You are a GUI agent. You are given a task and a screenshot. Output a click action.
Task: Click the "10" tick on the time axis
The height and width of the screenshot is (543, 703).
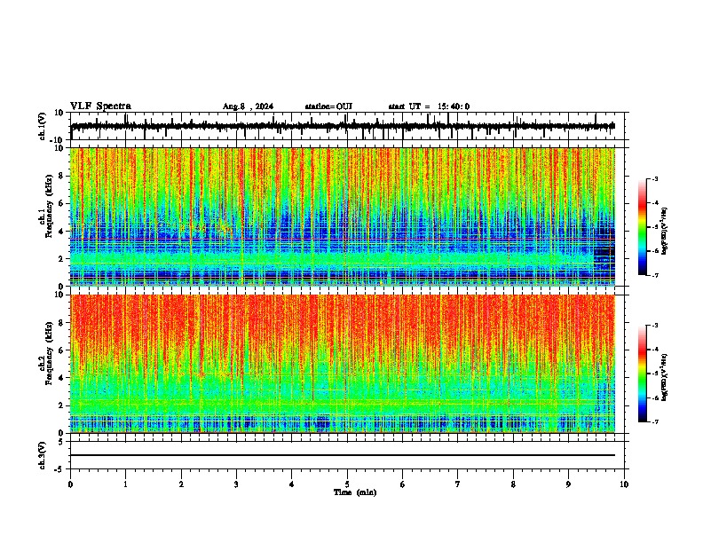point(624,484)
